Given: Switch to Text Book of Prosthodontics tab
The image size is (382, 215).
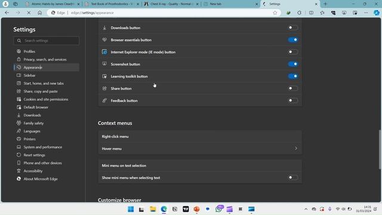Looking at the screenshot, I should point(112,4).
